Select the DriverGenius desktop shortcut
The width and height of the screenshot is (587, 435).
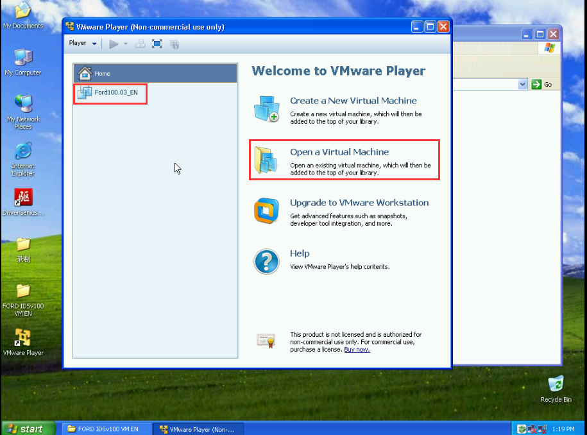click(x=23, y=203)
